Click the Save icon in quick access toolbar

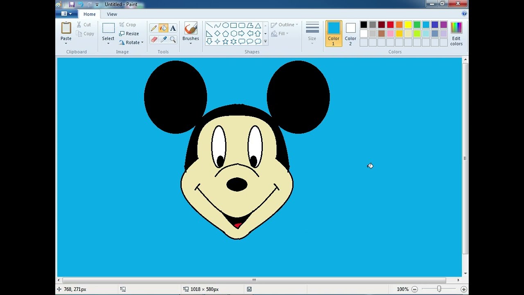[x=72, y=5]
